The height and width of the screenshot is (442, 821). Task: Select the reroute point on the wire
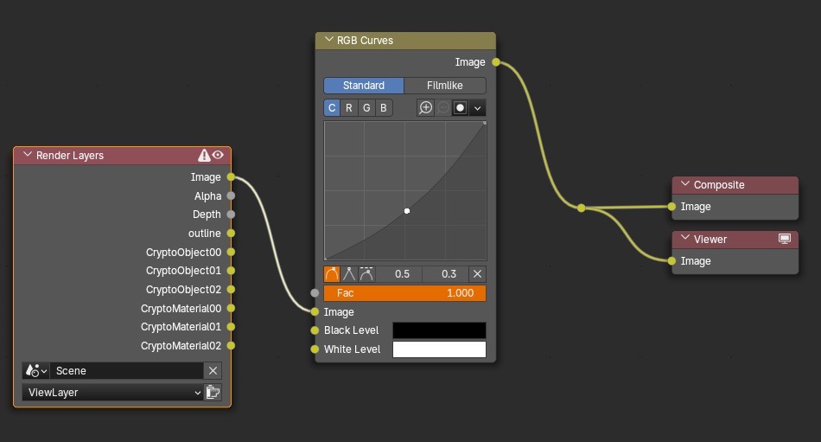pos(582,208)
